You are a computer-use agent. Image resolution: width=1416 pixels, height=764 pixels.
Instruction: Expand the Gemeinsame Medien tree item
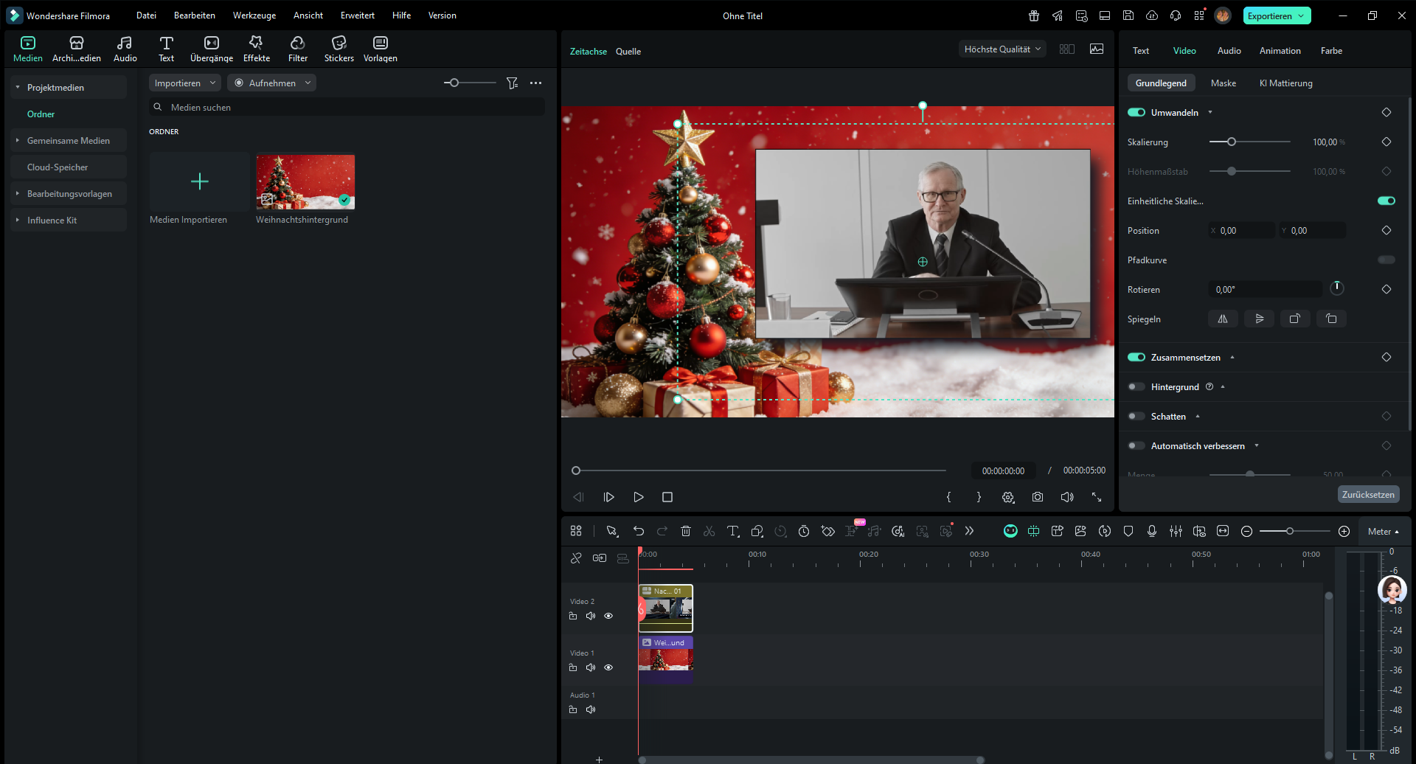pos(18,140)
